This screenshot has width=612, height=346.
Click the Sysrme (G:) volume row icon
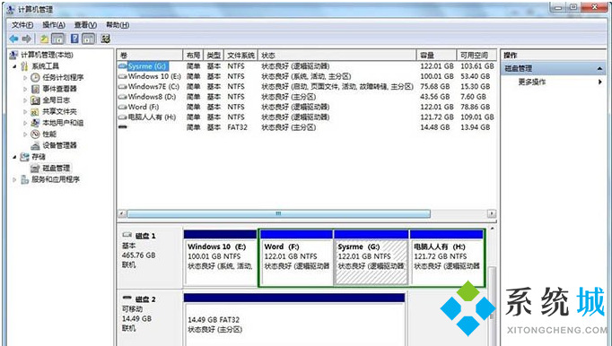coord(123,66)
